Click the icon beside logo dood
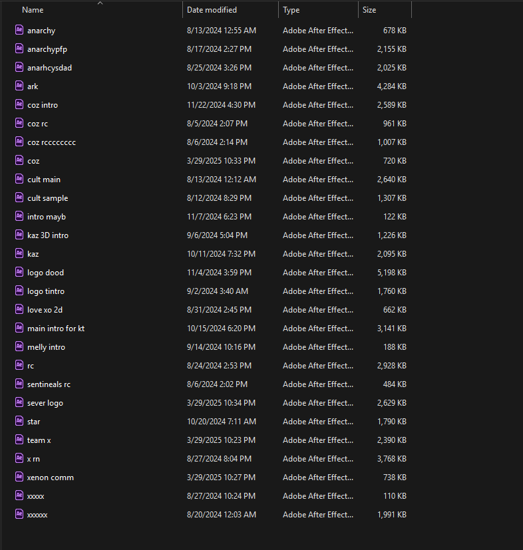Viewport: 523px width, 550px height. point(19,272)
